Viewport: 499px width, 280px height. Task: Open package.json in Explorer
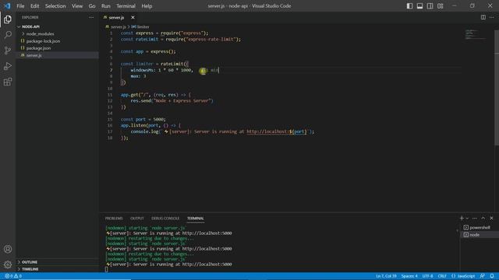coord(38,48)
